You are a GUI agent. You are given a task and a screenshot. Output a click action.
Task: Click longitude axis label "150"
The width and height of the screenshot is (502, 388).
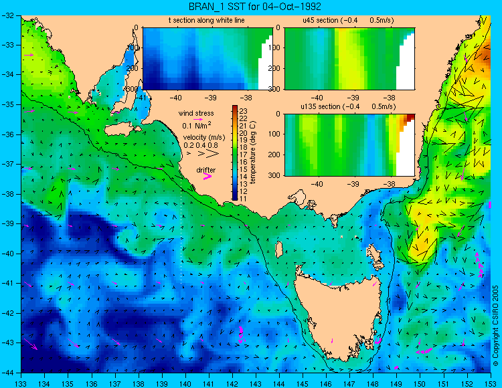pyautogui.click(x=420, y=383)
